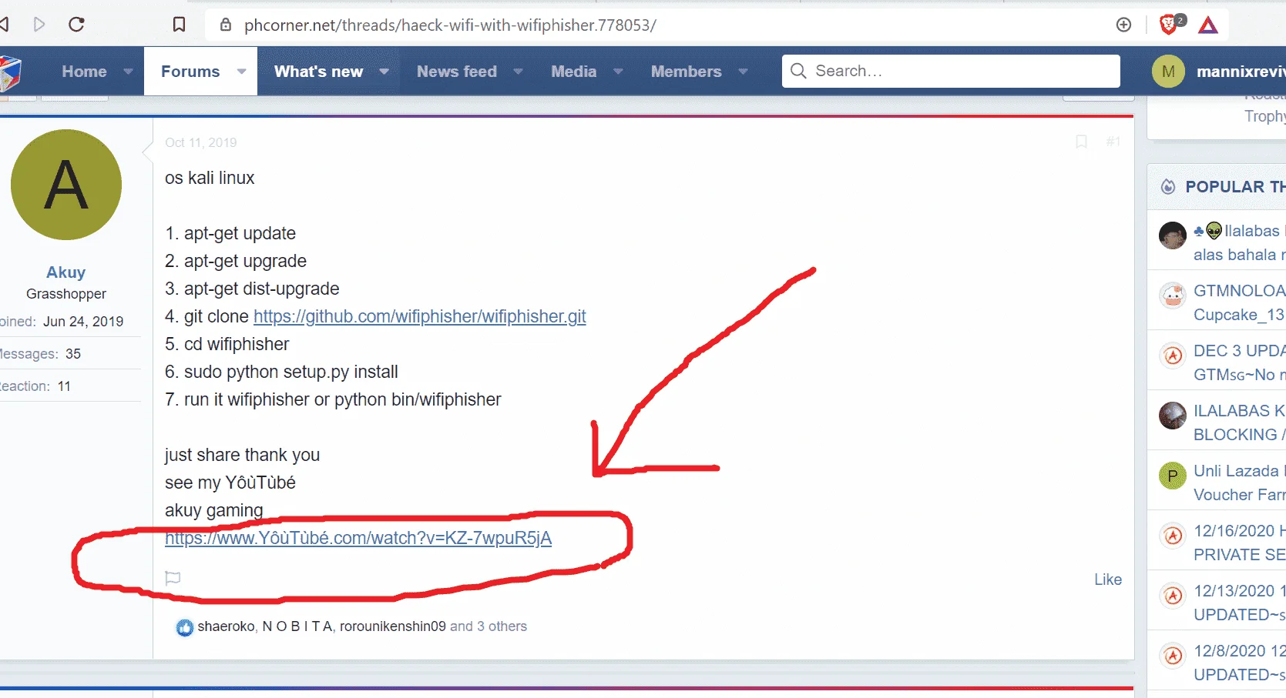Image resolution: width=1286 pixels, height=698 pixels.
Task: Click the search magnifier icon
Action: (x=798, y=71)
